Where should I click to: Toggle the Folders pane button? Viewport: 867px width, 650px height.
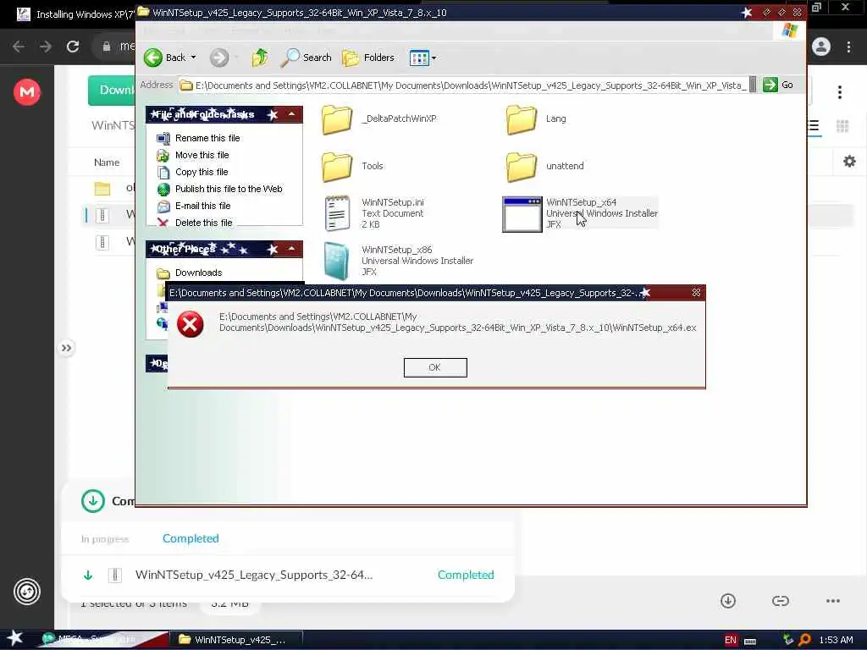point(368,58)
